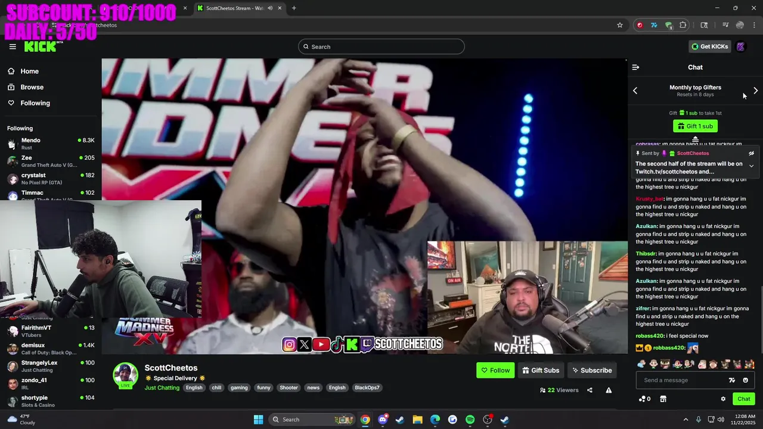Report the stream warning icon
The width and height of the screenshot is (763, 429).
tap(609, 390)
